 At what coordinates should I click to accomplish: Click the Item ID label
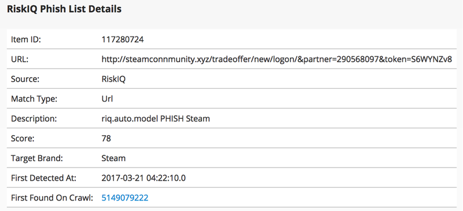pyautogui.click(x=25, y=39)
